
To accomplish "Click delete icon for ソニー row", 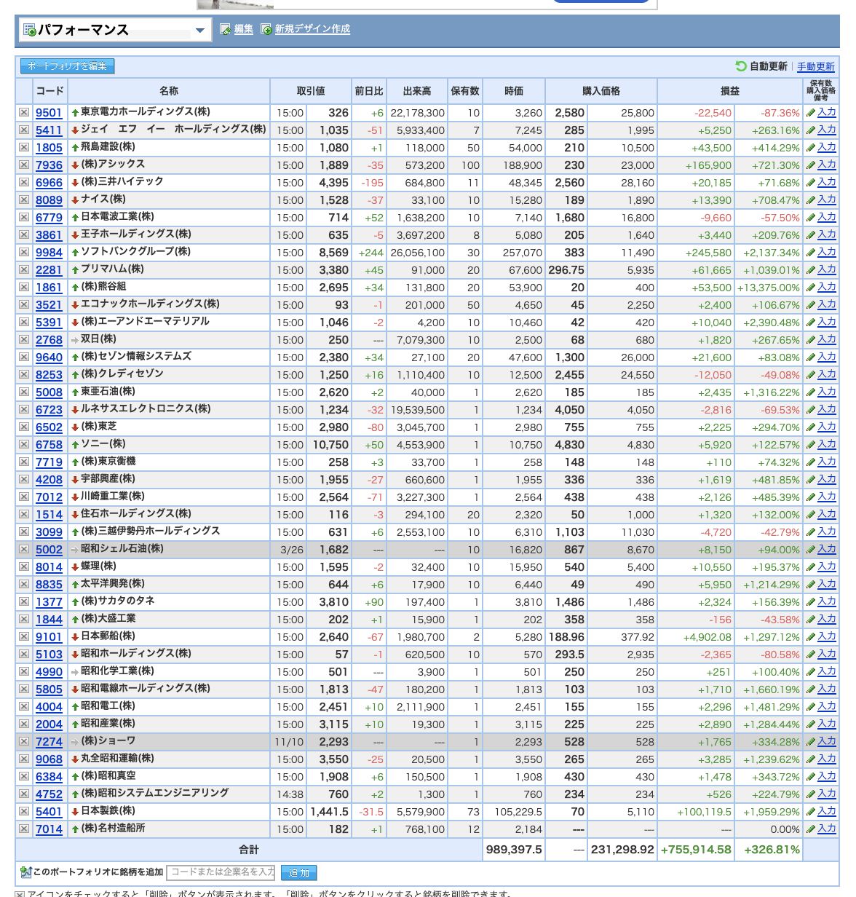I will 24,445.
